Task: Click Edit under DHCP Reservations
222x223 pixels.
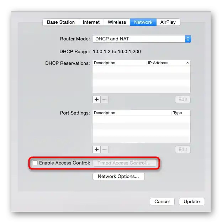Action: coord(183,99)
